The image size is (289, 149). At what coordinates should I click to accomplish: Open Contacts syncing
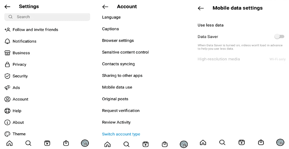click(118, 64)
